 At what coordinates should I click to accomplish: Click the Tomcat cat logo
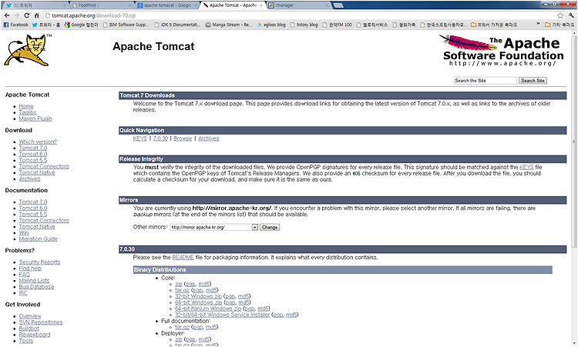[x=27, y=51]
